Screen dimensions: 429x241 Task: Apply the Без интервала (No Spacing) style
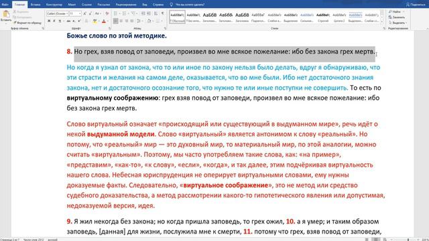(x=193, y=17)
